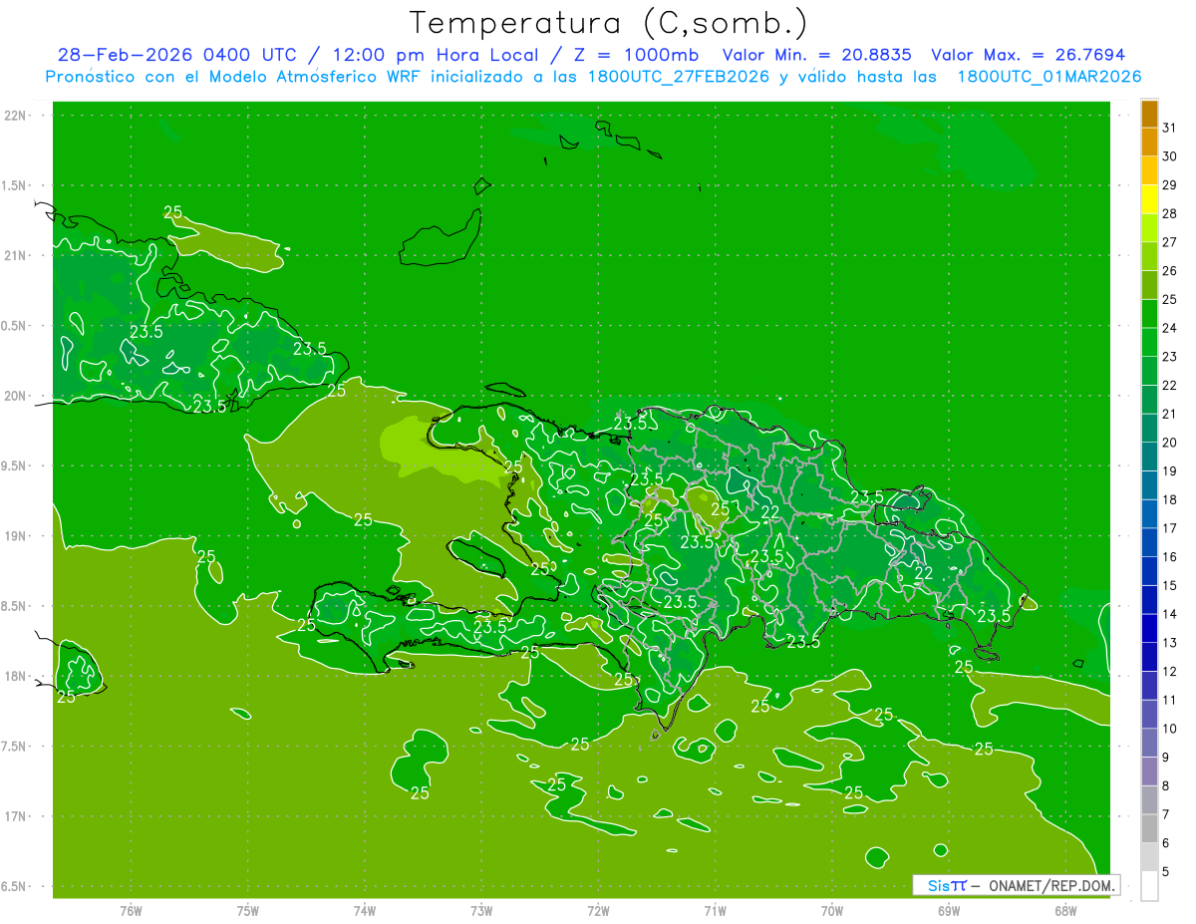The height and width of the screenshot is (924, 1196).
Task: Click the 28 value on the color legend
Action: (x=1169, y=213)
